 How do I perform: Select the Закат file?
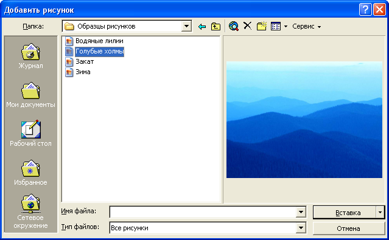[x=85, y=62]
